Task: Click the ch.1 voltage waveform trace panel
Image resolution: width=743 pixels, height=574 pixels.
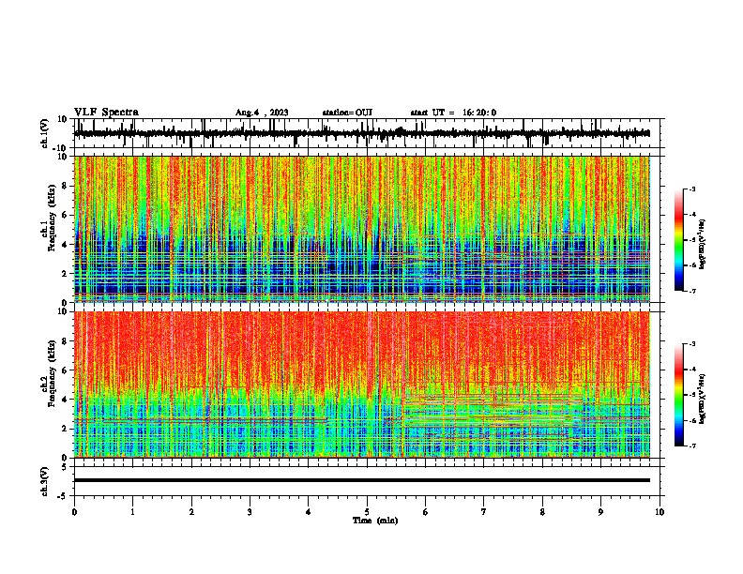Action: (x=369, y=133)
